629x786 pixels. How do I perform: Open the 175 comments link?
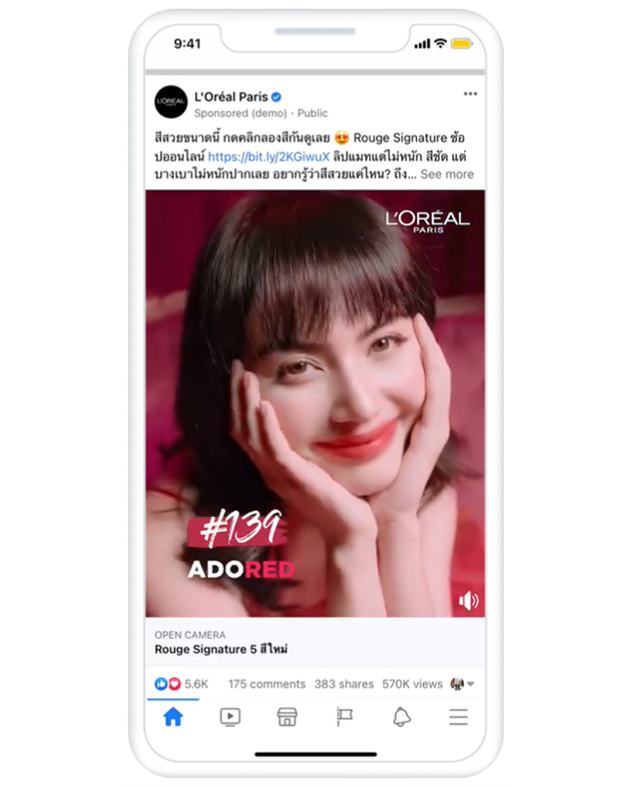click(267, 684)
